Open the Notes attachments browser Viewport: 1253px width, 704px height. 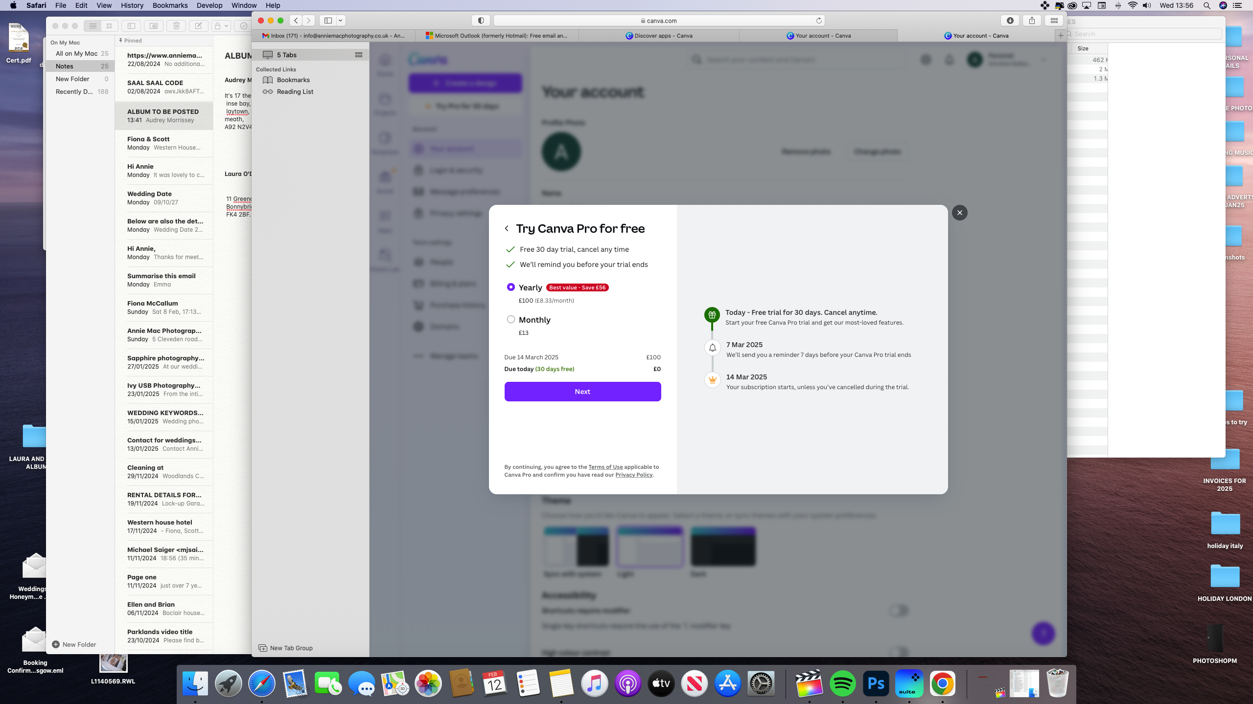154,26
